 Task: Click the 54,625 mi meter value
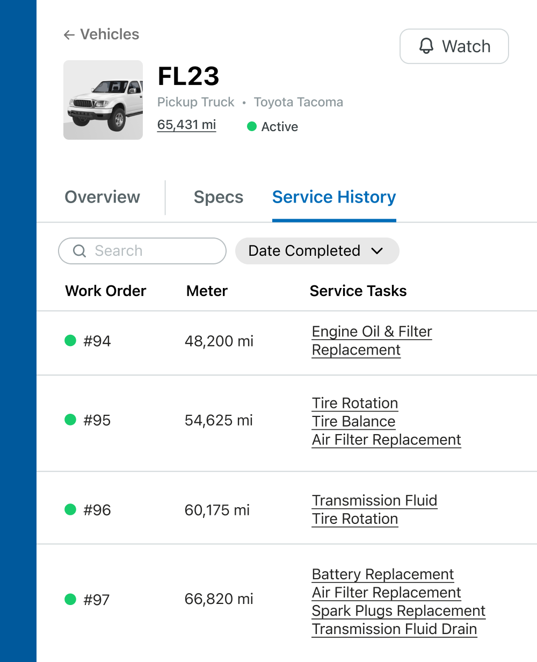click(219, 420)
